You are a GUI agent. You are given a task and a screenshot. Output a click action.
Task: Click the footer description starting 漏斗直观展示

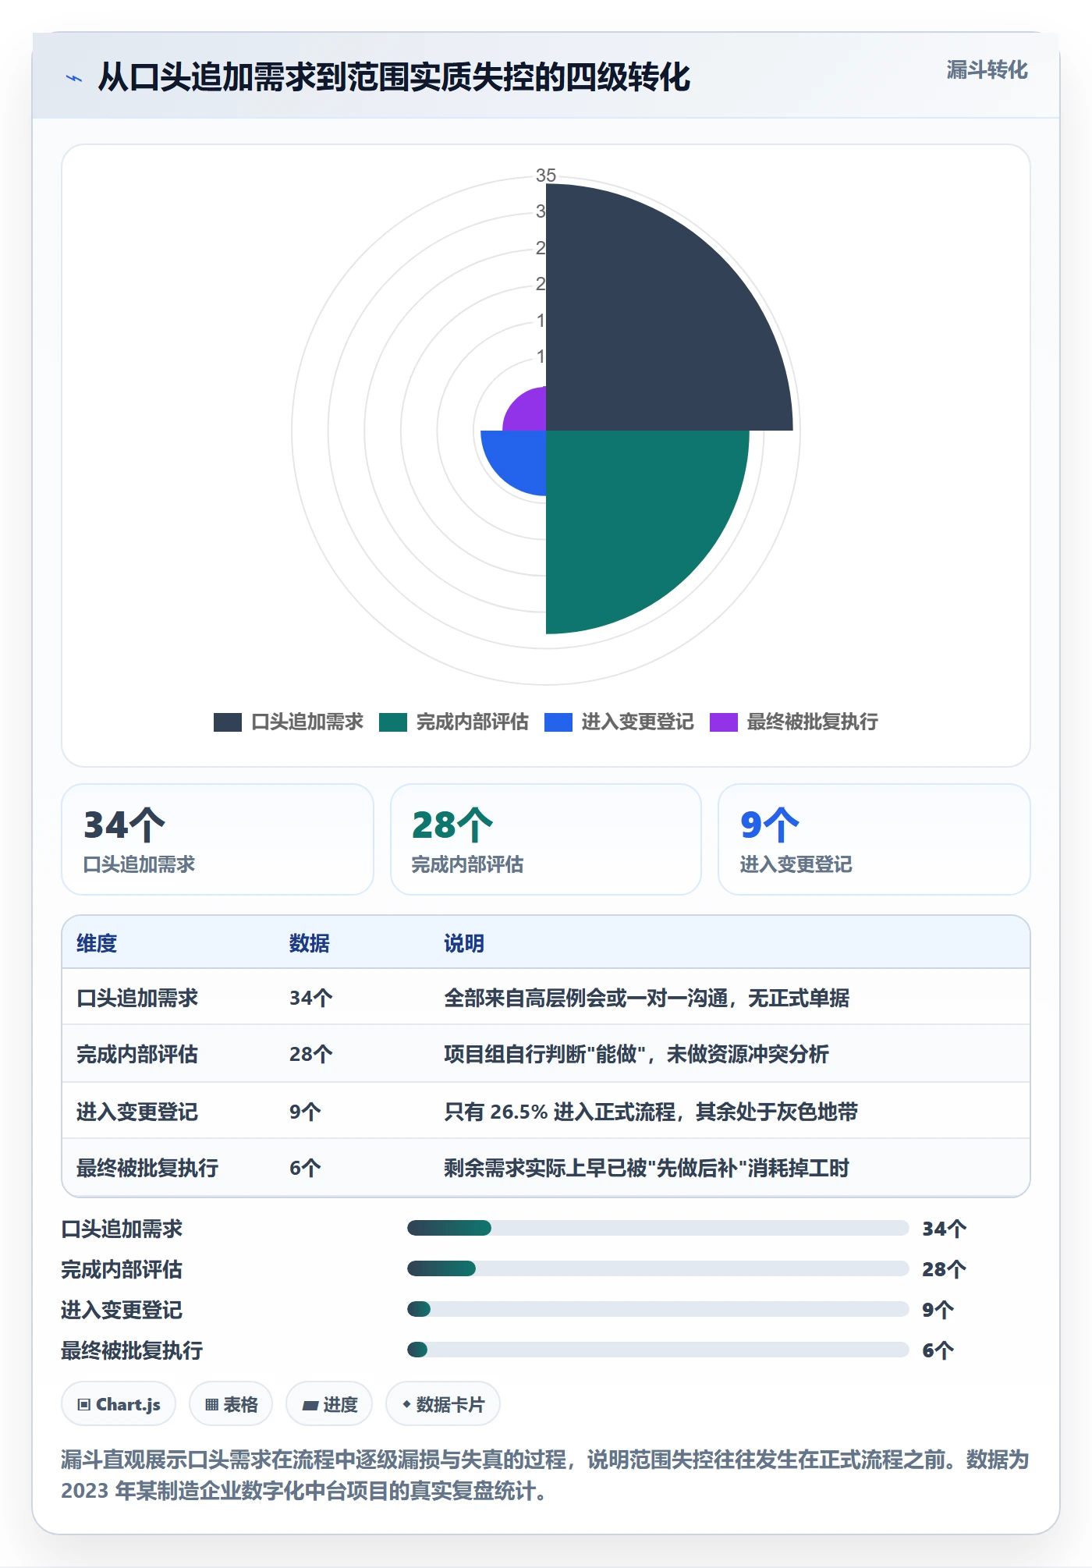click(545, 1475)
